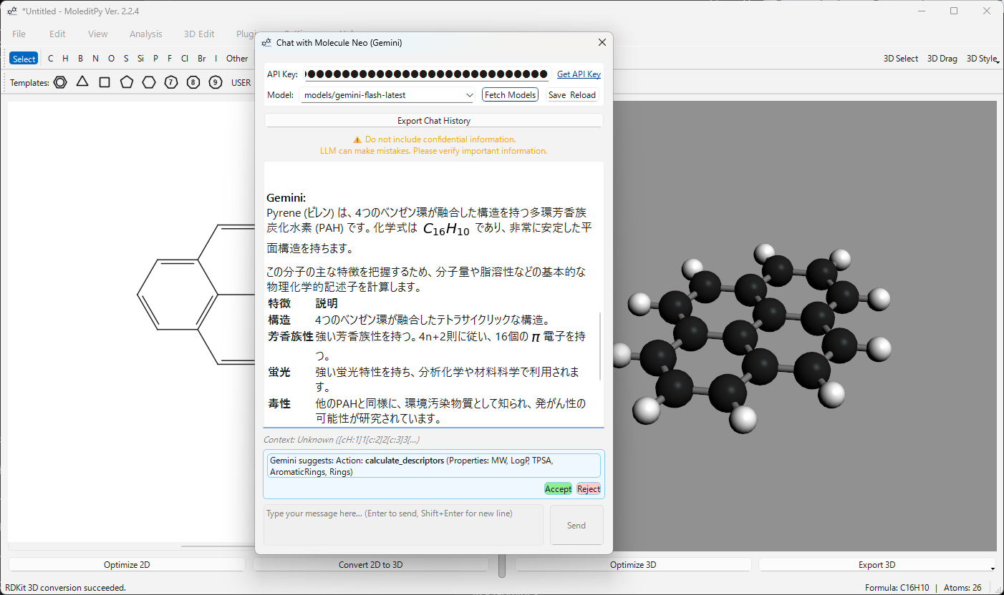Enable 3D Drag mode
This screenshot has height=595, width=1004.
942,59
